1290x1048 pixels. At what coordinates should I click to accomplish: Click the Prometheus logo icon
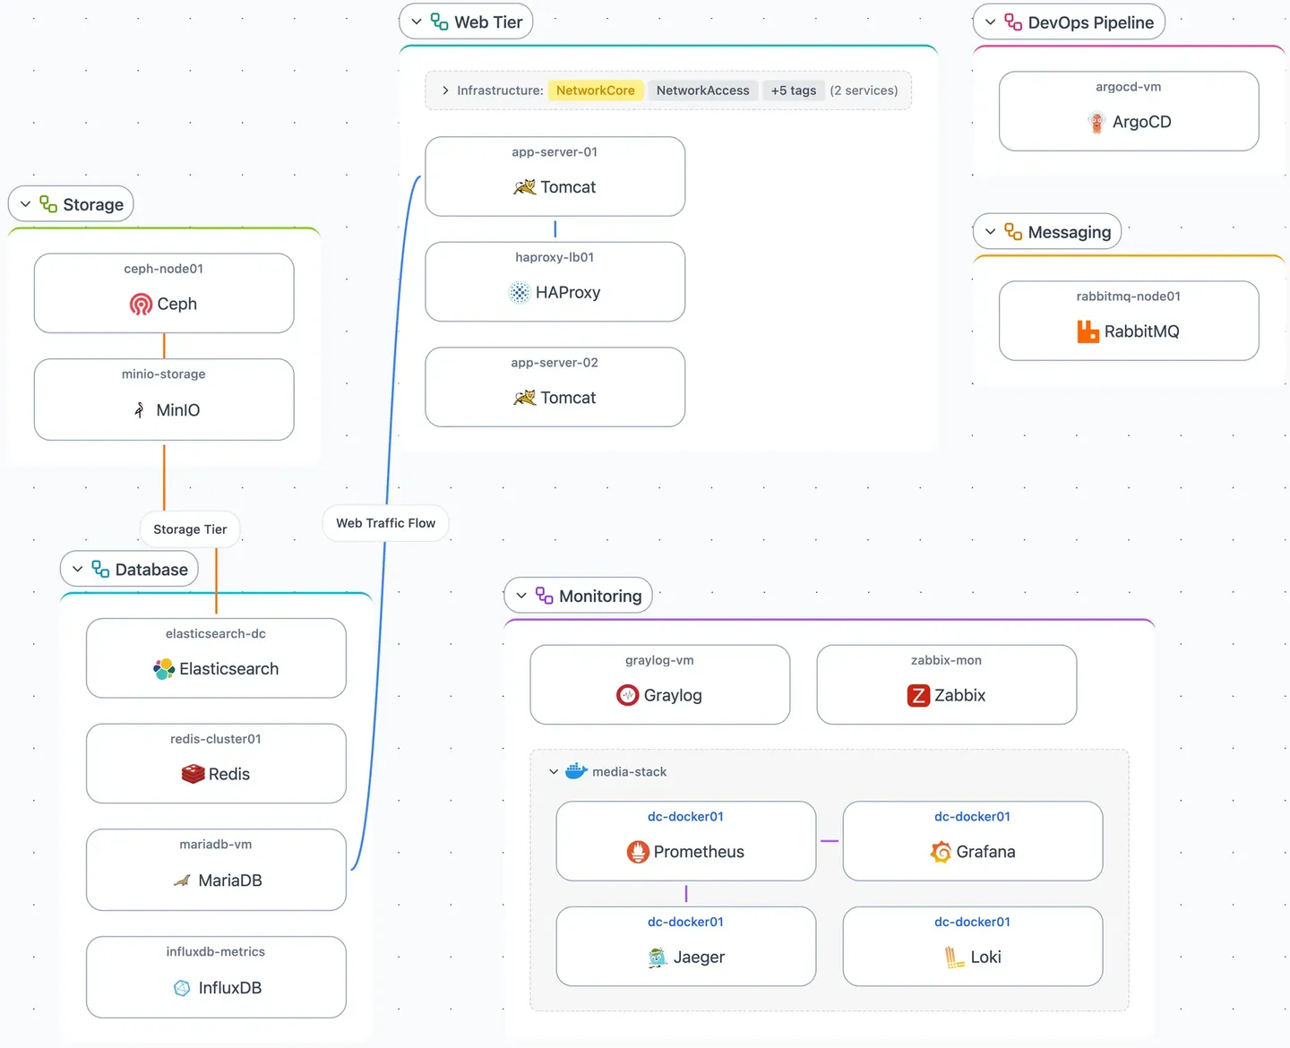pos(638,852)
